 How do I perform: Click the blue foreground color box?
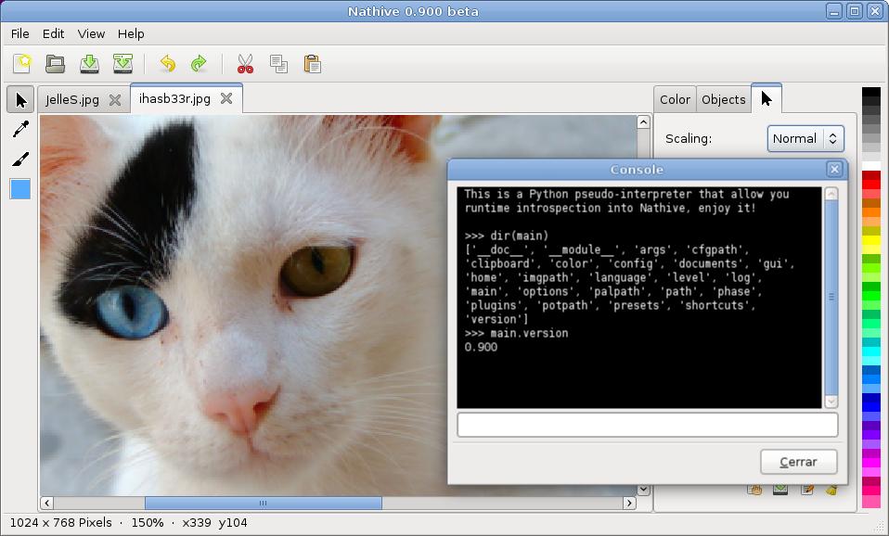pos(20,189)
